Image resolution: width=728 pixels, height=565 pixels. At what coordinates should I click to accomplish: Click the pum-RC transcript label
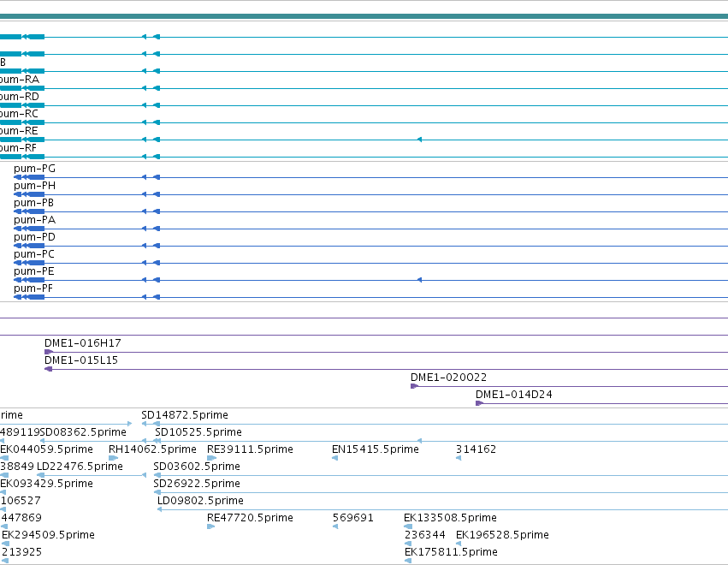coord(19,114)
